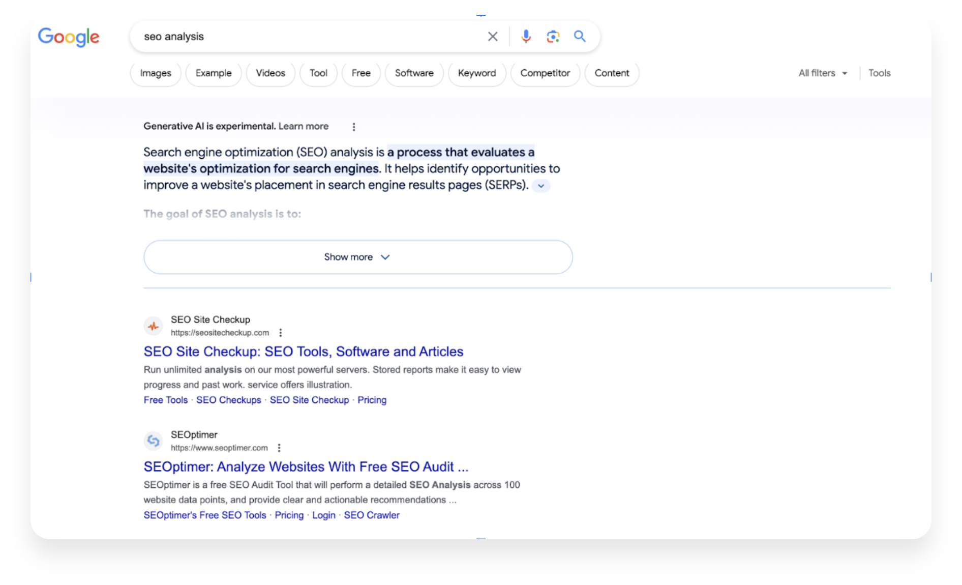Click the Google logo
The width and height of the screenshot is (962, 585).
(69, 37)
